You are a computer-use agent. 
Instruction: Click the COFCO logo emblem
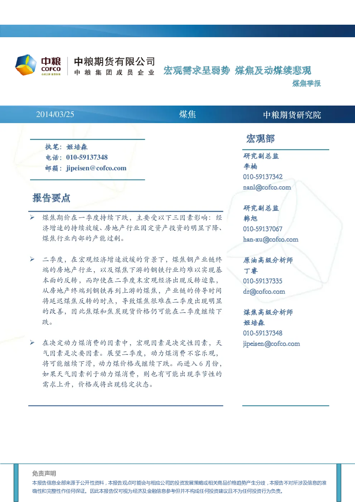26,65
